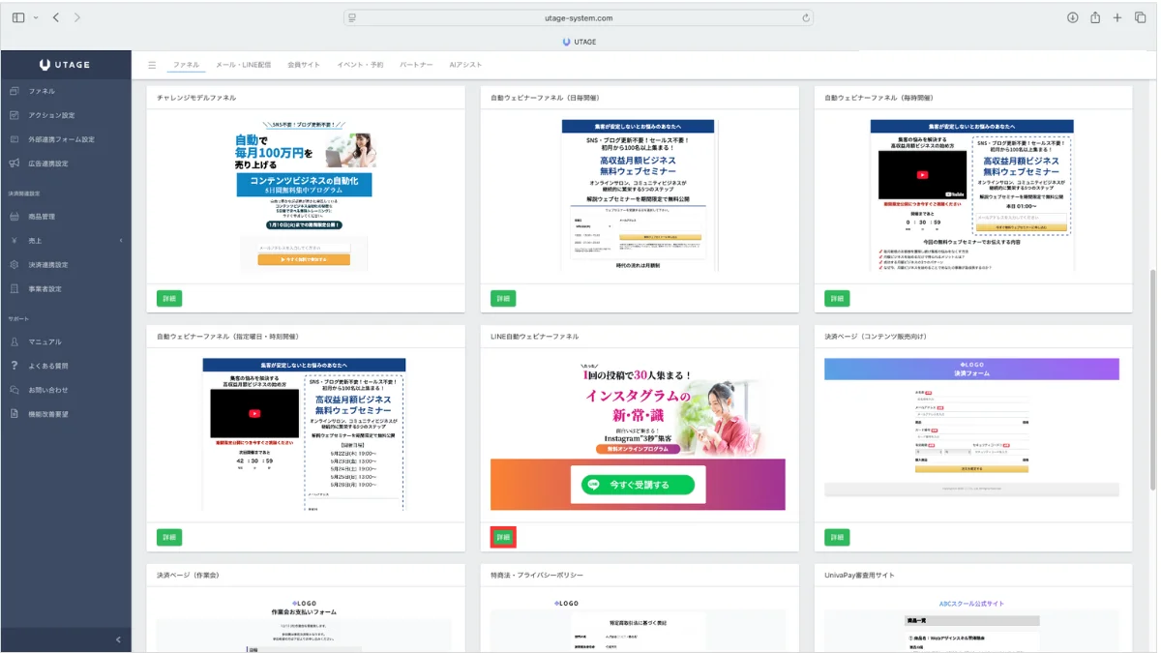Toggle the Safari sidebar icon
The height and width of the screenshot is (653, 1161).
click(17, 17)
